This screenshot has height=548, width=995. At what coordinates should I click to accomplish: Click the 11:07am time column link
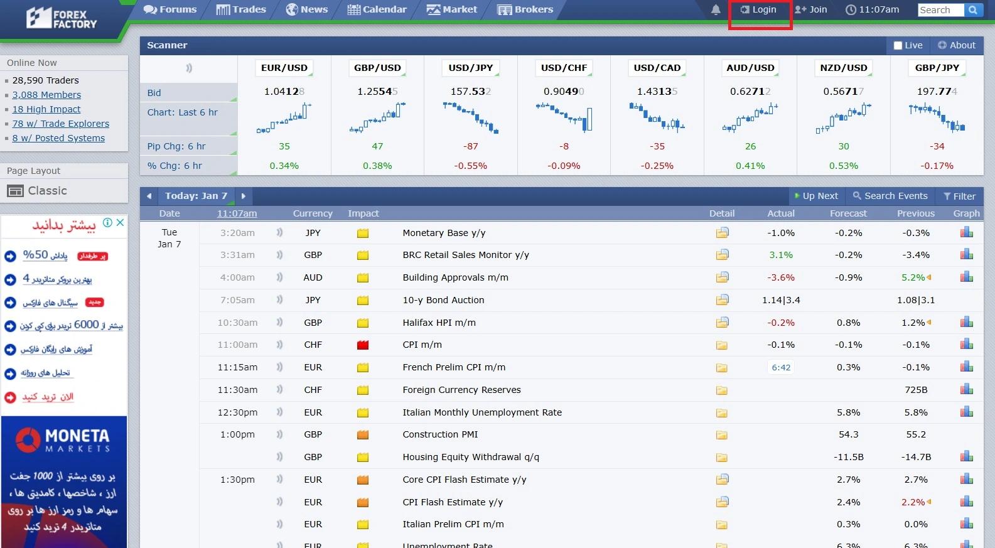point(237,213)
